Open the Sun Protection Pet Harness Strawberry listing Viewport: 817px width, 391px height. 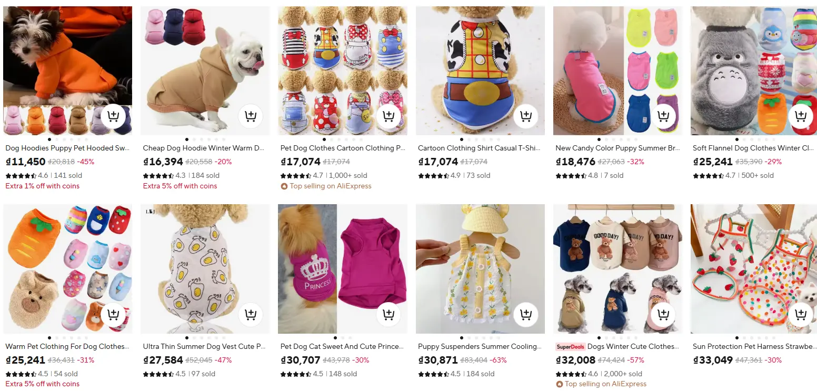753,346
